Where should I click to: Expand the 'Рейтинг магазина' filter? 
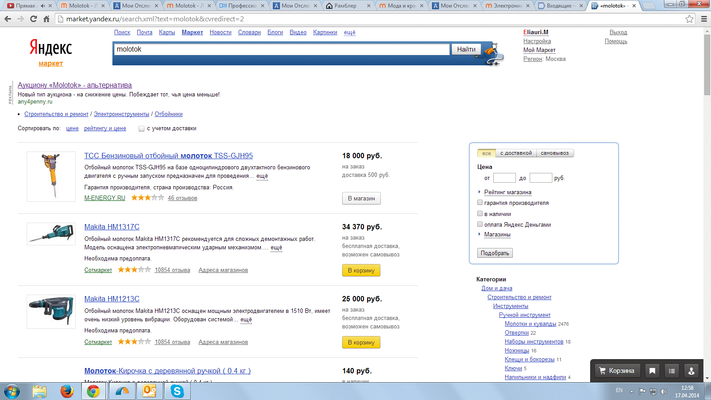(508, 192)
